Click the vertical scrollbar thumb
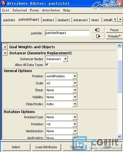123x152 pixels. [x=119, y=77]
